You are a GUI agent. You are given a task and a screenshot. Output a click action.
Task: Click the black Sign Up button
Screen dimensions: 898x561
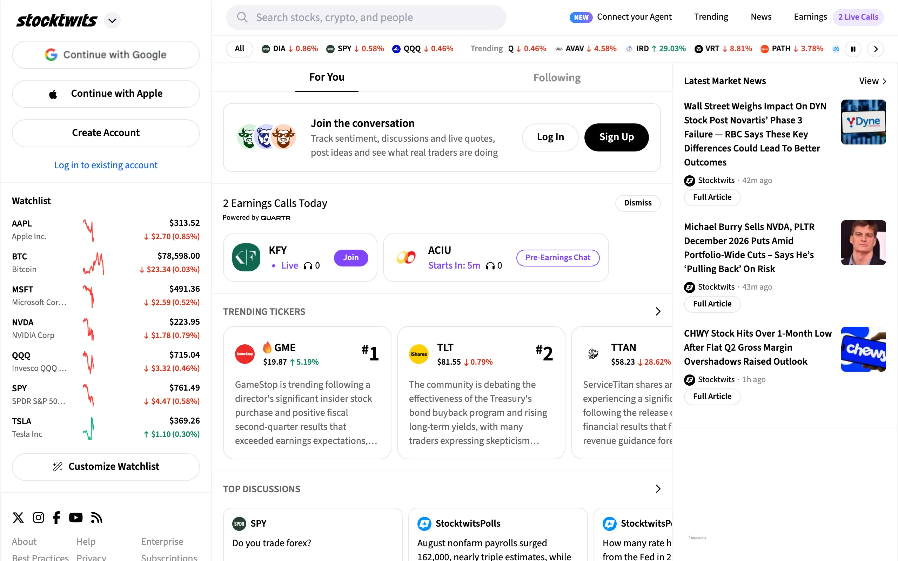tap(616, 137)
